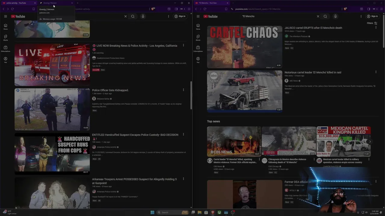Show next Top news videos with arrow
The width and height of the screenshot is (385, 216).
tap(371, 142)
